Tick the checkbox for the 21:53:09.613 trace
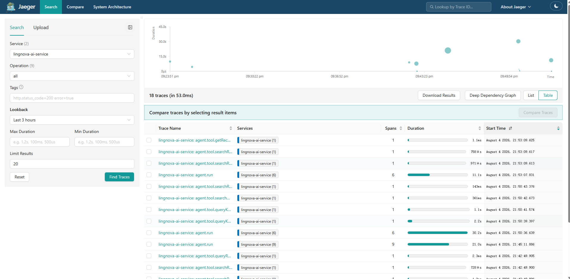 point(149,163)
